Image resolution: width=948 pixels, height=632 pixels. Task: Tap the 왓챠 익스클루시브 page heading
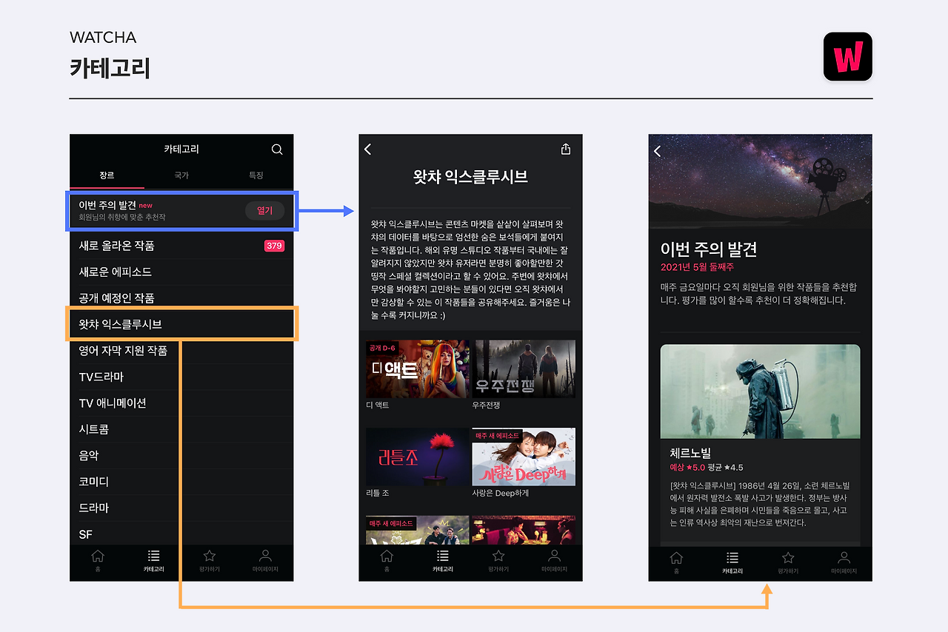[x=470, y=177]
